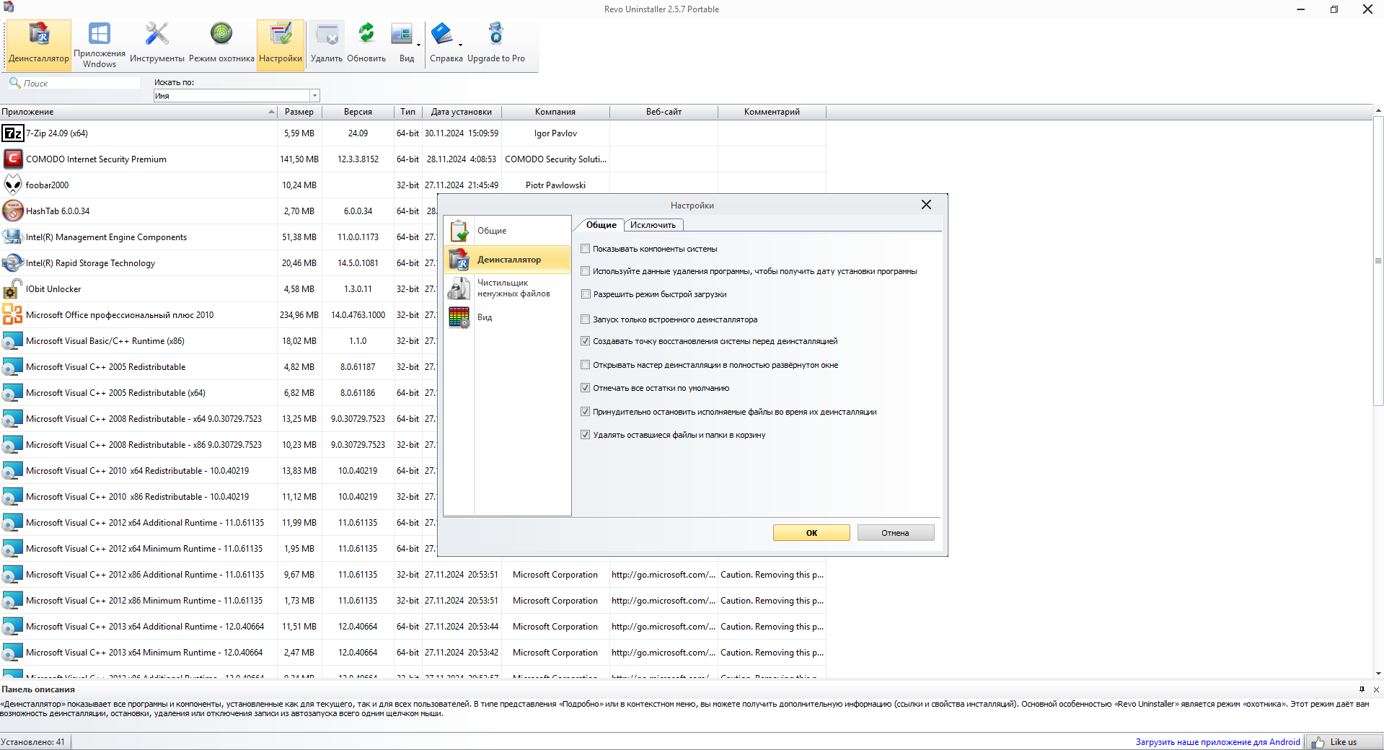Viewport: 1384px width, 750px height.
Task: Sort list by Компания column
Action: coord(555,112)
